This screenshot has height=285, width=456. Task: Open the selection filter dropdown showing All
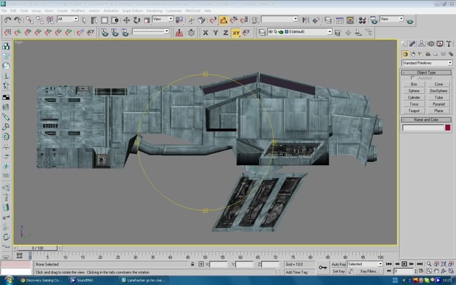(x=75, y=19)
